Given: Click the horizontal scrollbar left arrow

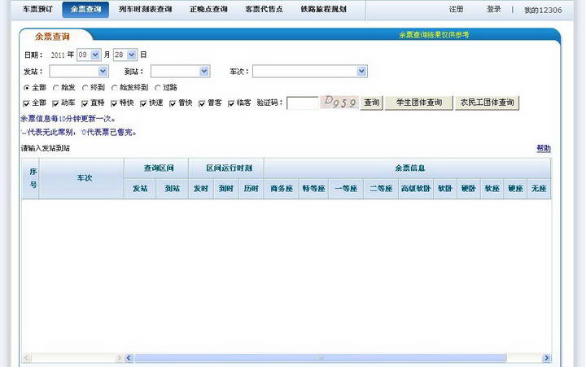Looking at the screenshot, I should click(27, 358).
